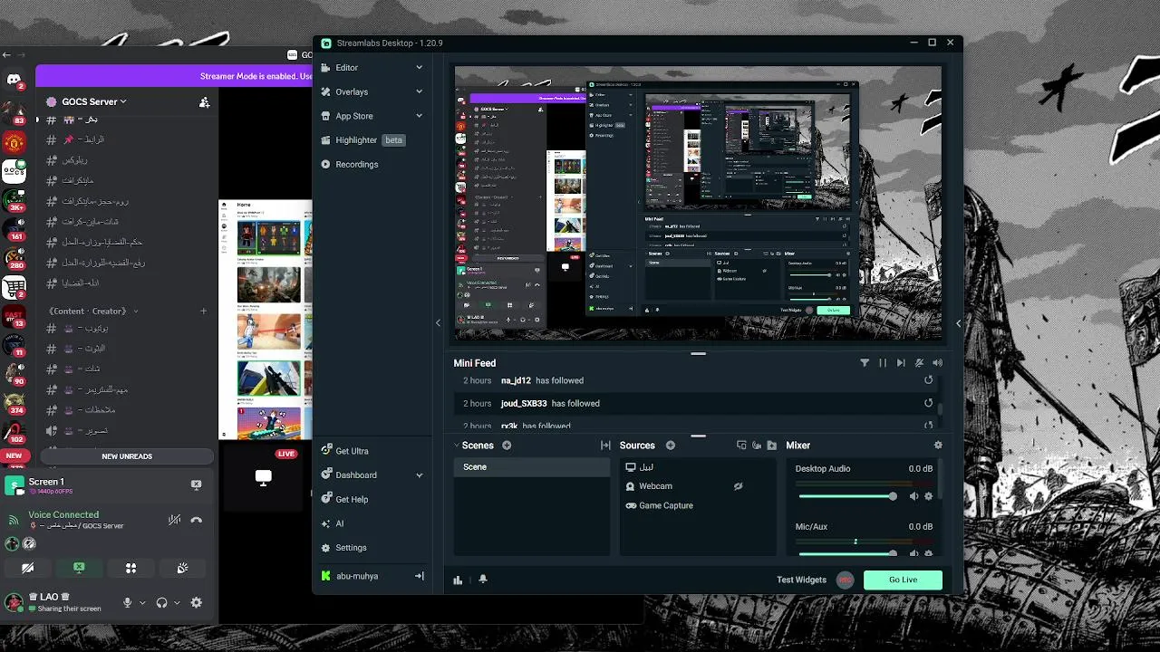Expand the Dashboard menu chevron
Viewport: 1160px width, 652px height.
click(x=419, y=475)
